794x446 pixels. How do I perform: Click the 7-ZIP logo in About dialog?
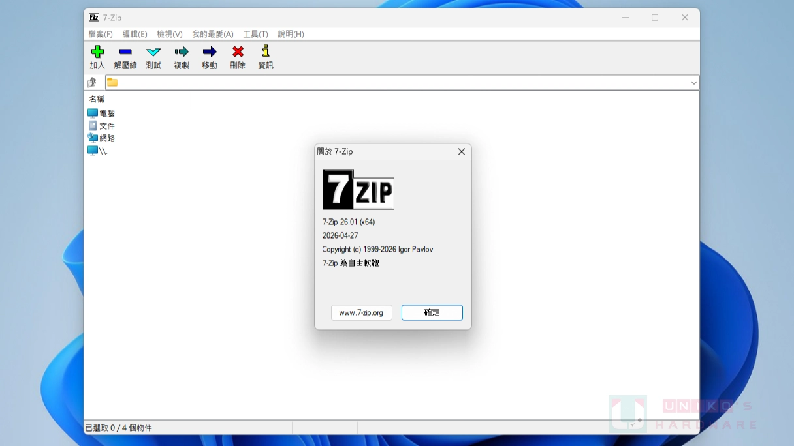(x=358, y=189)
